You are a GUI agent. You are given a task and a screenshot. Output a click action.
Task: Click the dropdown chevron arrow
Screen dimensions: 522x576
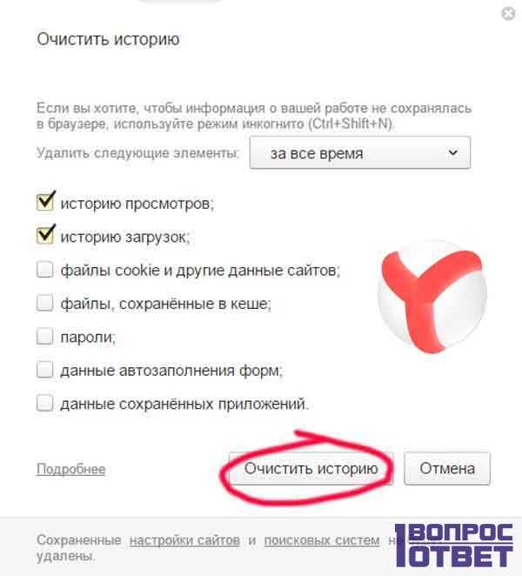tap(453, 152)
